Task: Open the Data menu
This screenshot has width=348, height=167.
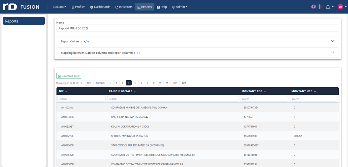Action: coord(60,7)
